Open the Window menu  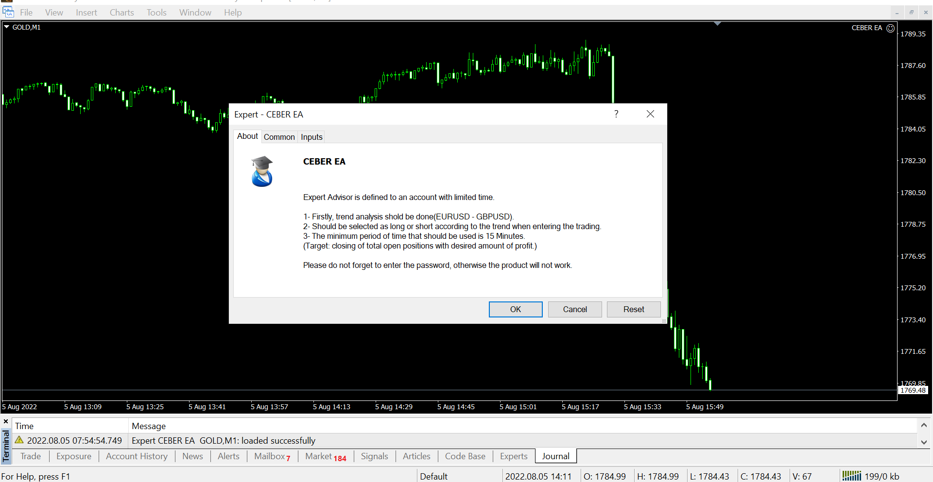[195, 13]
